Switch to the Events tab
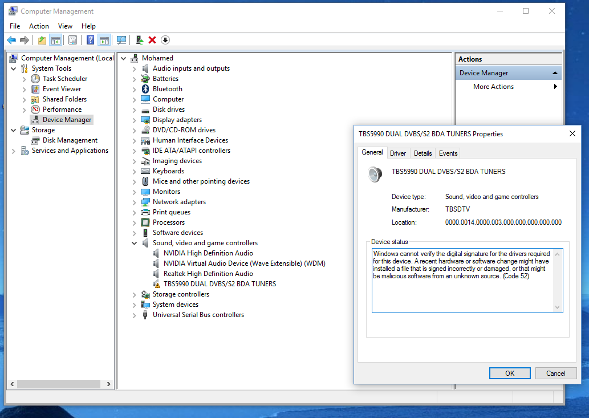Image resolution: width=589 pixels, height=418 pixels. tap(448, 153)
